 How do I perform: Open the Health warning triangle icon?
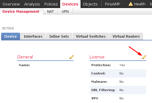pos(130,4)
